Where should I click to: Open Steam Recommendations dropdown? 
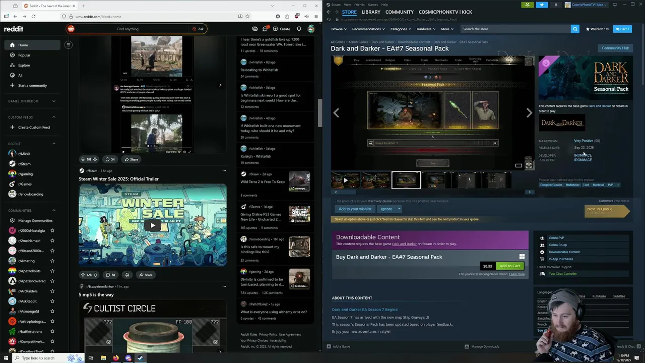point(368,29)
